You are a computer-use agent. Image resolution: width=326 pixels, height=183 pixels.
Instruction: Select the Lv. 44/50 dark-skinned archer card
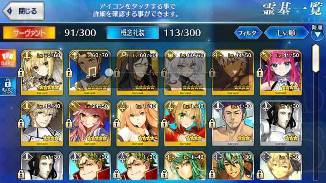[233, 72]
